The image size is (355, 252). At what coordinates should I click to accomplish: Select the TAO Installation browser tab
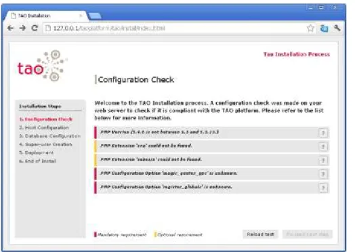[x=47, y=16]
